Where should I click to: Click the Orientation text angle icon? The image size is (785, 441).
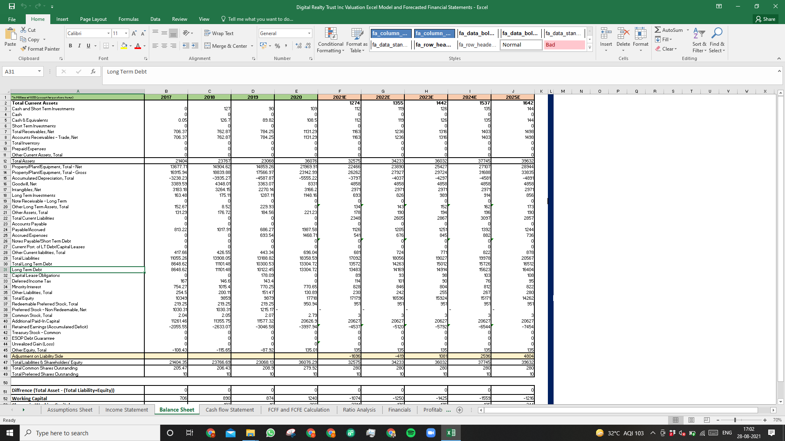point(186,33)
